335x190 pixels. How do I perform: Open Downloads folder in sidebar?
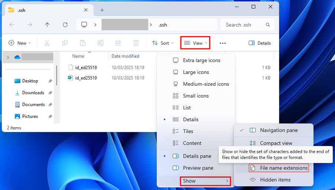(33, 93)
